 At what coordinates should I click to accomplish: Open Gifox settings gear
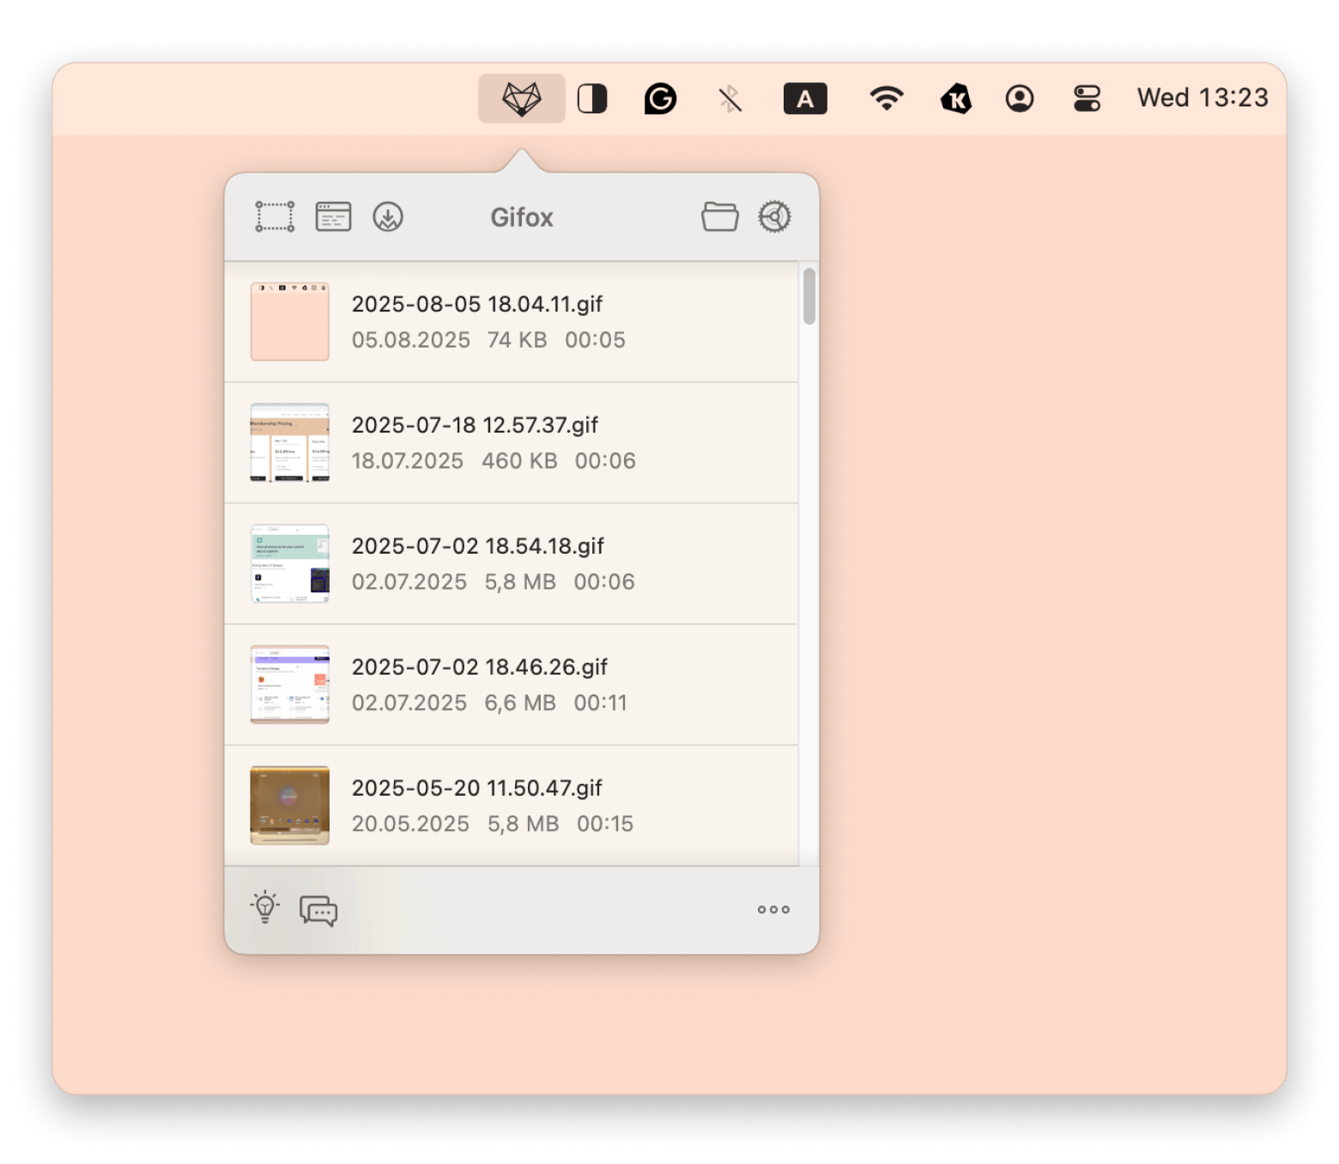click(x=774, y=216)
